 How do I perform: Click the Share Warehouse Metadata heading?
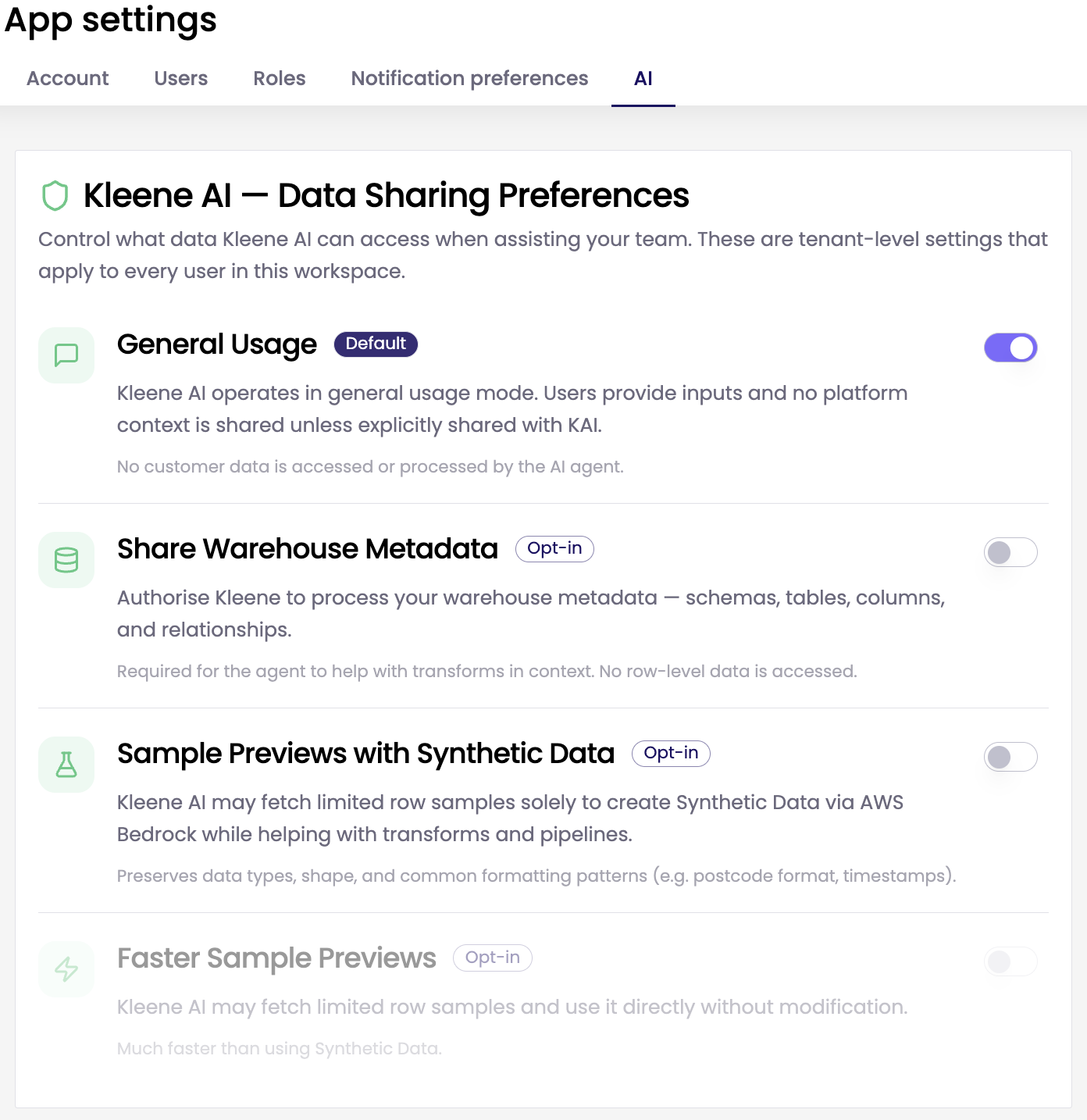308,549
